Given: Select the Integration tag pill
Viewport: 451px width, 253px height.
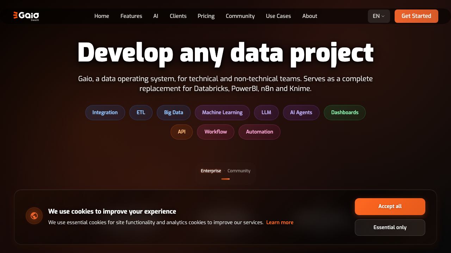Looking at the screenshot, I should tap(105, 112).
